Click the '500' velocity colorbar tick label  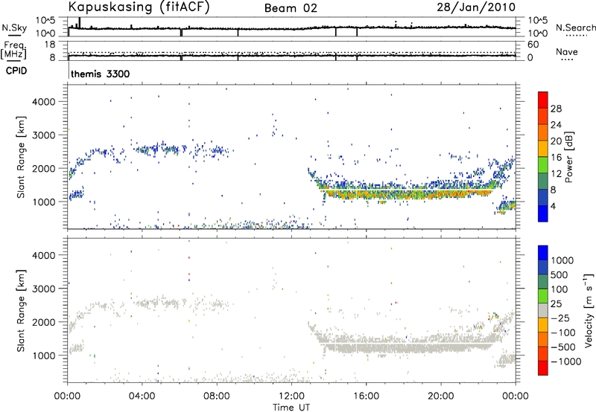559,275
